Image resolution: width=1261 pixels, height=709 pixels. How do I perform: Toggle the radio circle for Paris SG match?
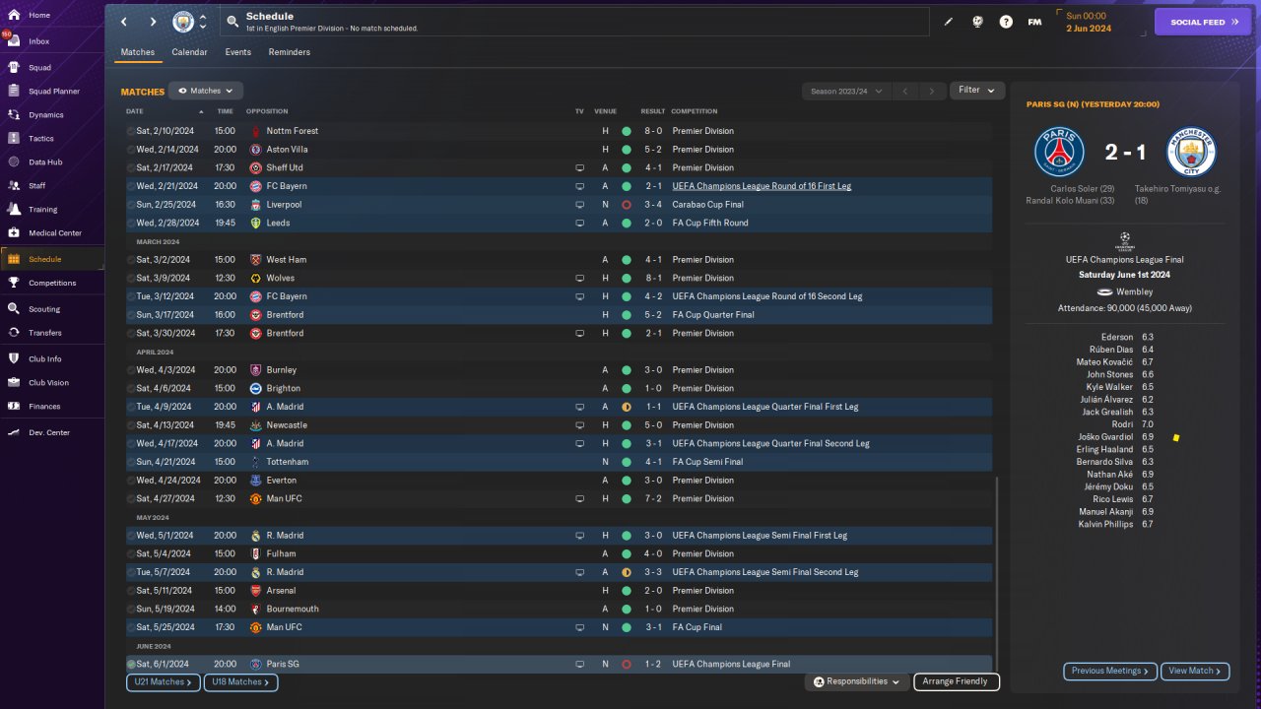click(131, 665)
